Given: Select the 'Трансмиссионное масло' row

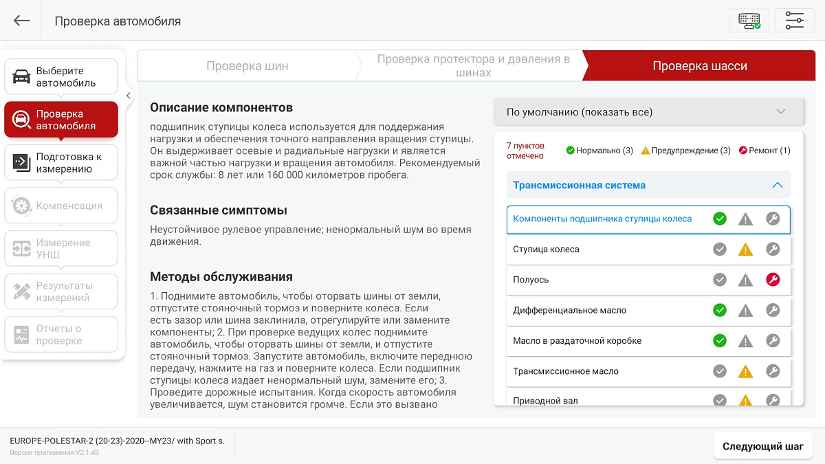Looking at the screenshot, I should click(x=648, y=371).
